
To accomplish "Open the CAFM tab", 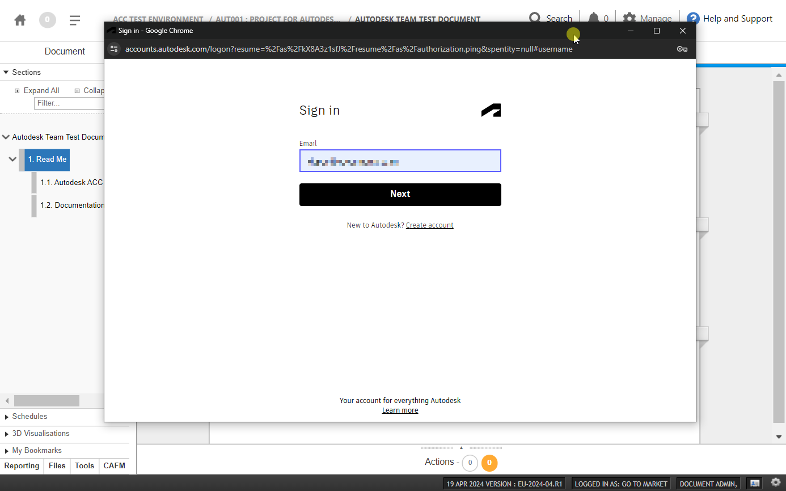I will pyautogui.click(x=114, y=466).
